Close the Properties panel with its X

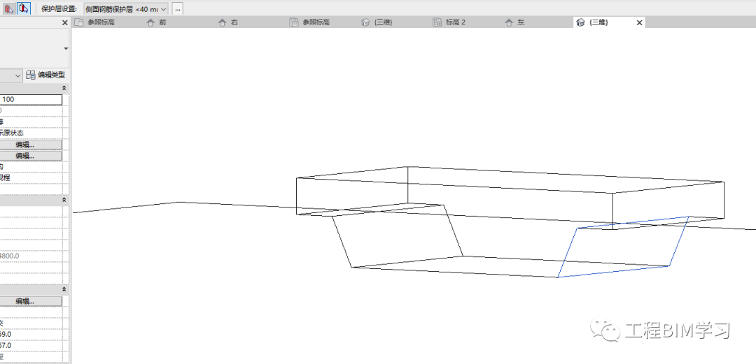point(65,22)
